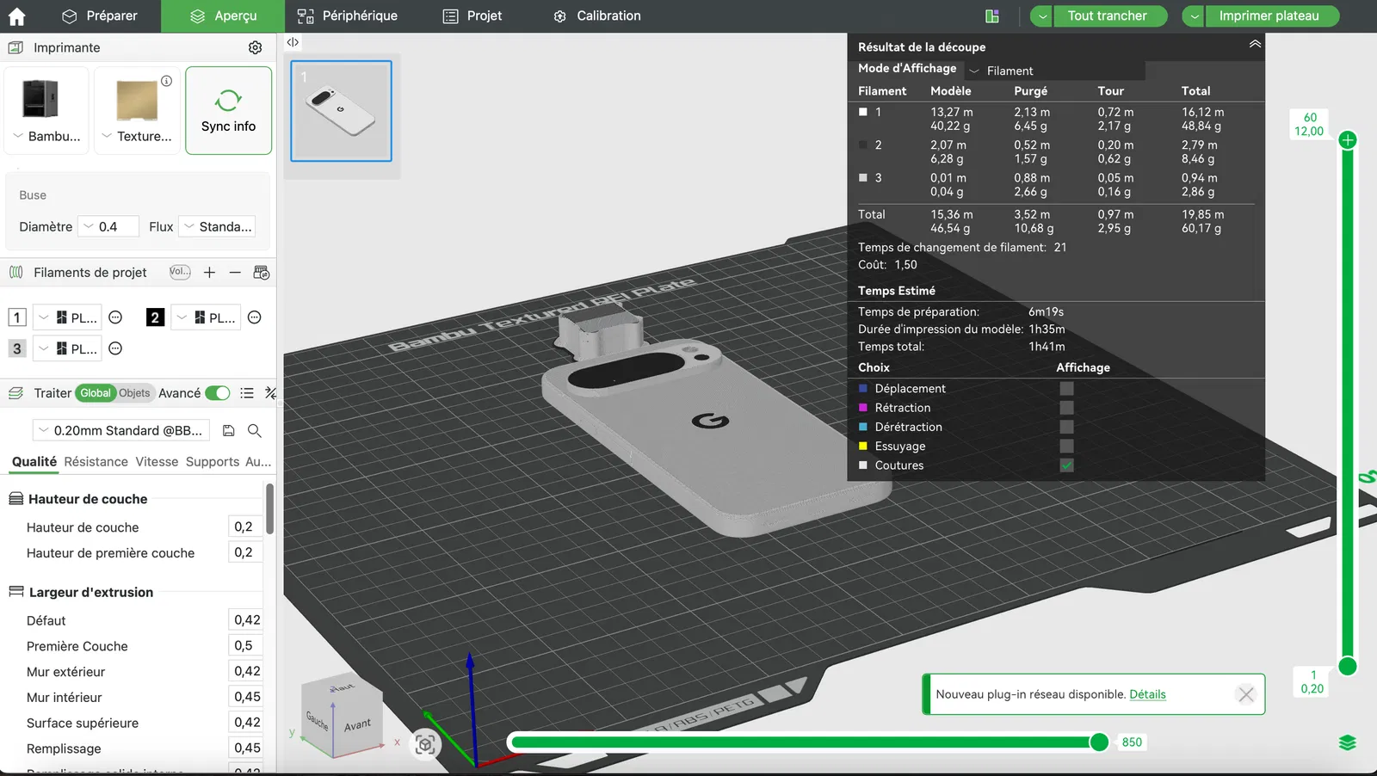
Task: Select plate 1 thumbnail
Action: 341,111
